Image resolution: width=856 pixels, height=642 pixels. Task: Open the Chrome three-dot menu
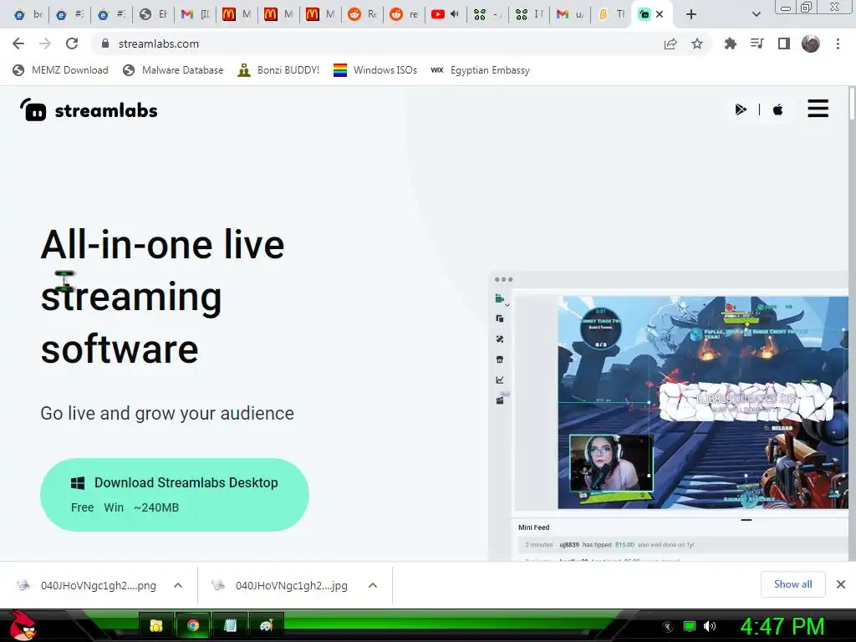point(838,43)
